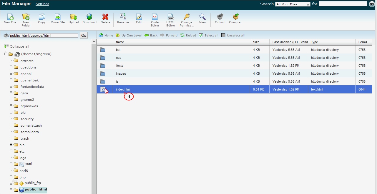This screenshot has height=194, width=377.
Task: Click the 0644 permissions value
Action: (362, 89)
